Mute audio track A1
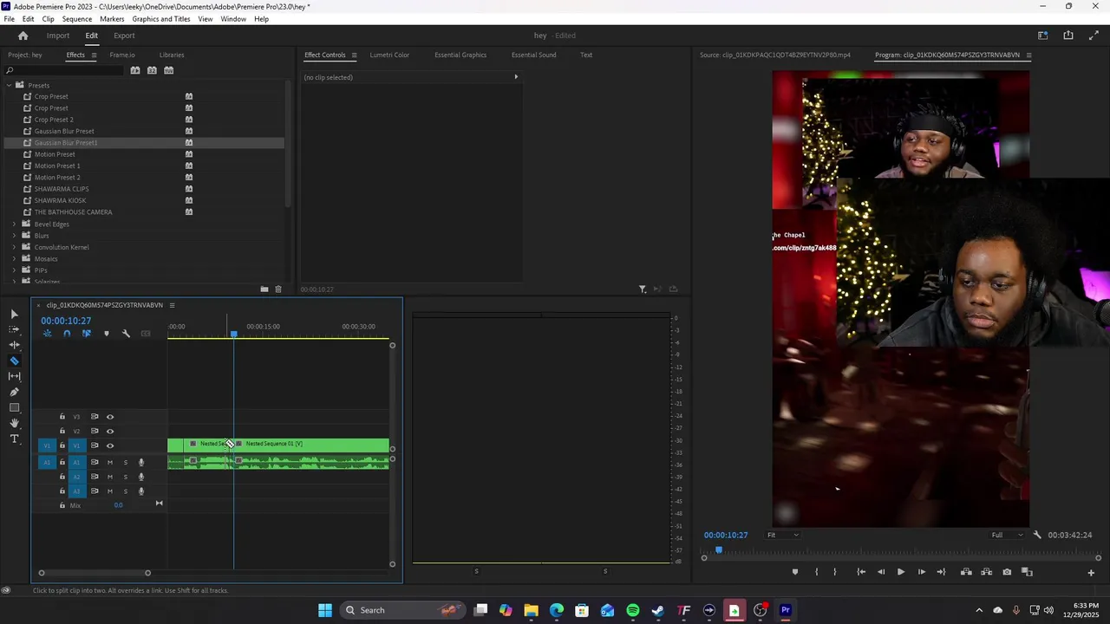This screenshot has height=624, width=1110. [110, 462]
